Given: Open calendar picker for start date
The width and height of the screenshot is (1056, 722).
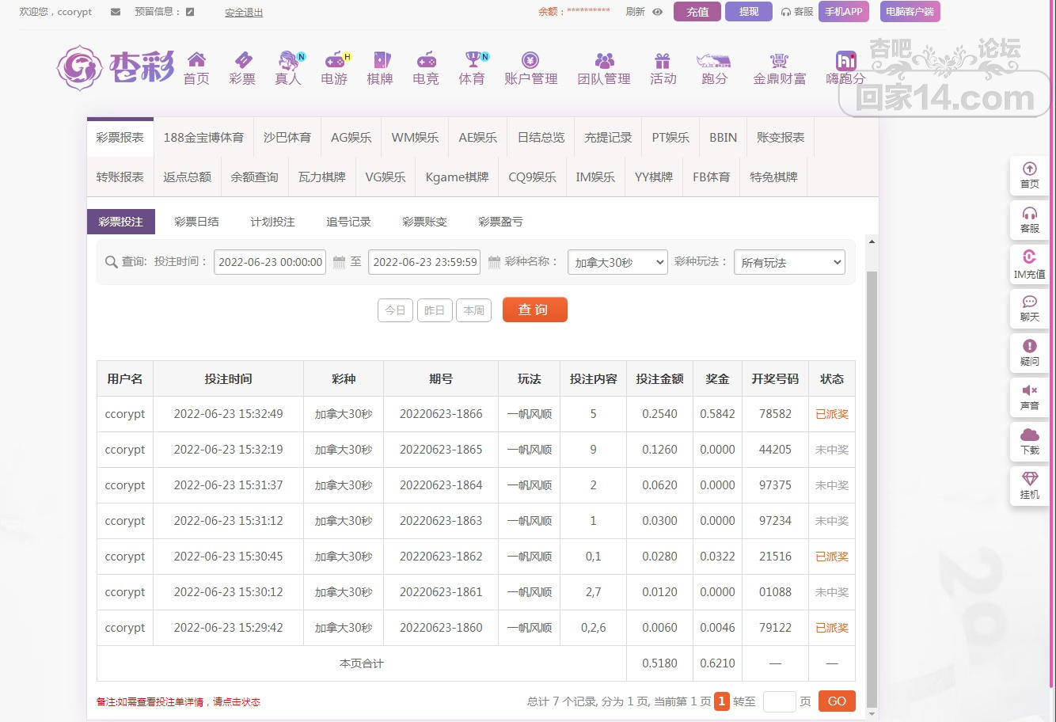Looking at the screenshot, I should pyautogui.click(x=339, y=263).
